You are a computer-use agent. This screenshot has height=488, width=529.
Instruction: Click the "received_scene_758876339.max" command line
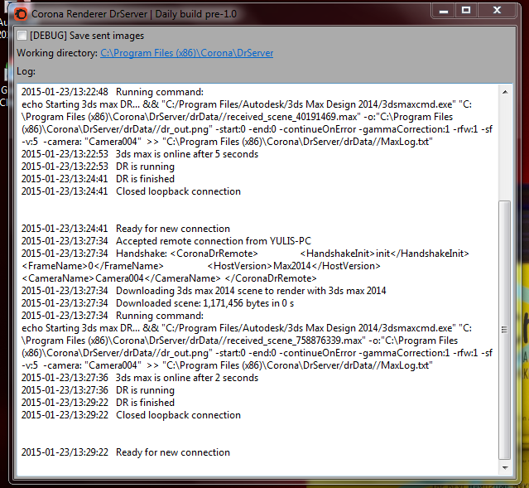(x=239, y=341)
